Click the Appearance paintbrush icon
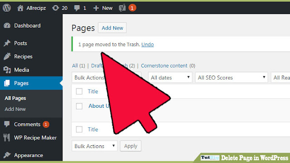This screenshot has width=290, height=163. [x=7, y=155]
